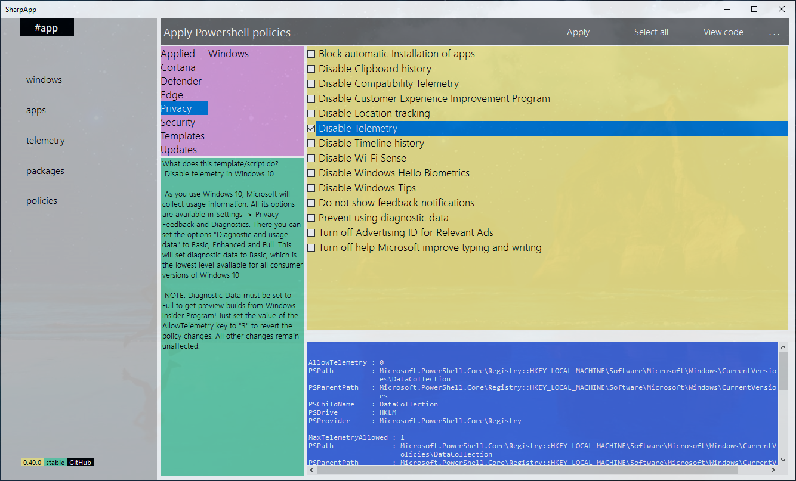Tick the Disable Wi-Fi Sense checkbox
The image size is (796, 481).
point(311,158)
